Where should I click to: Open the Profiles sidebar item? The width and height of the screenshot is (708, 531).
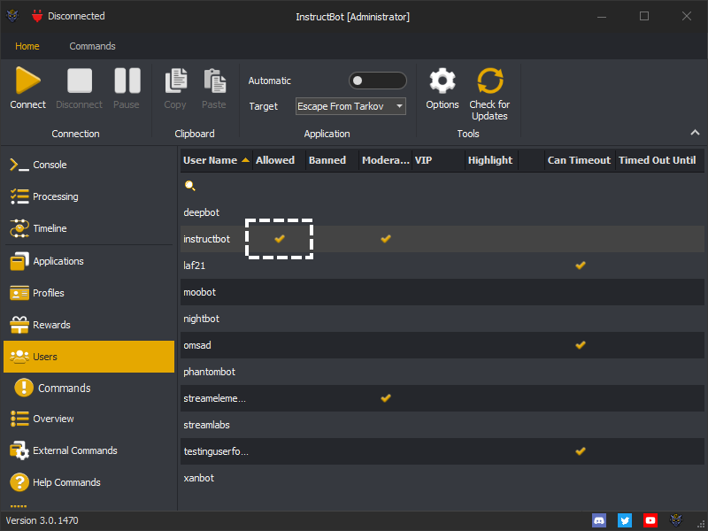pos(89,293)
